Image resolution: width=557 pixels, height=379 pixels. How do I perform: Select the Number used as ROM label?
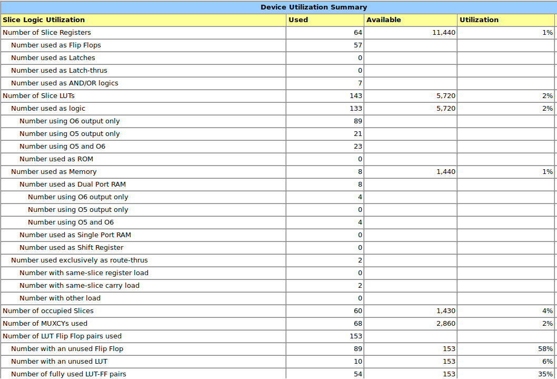[x=56, y=159]
